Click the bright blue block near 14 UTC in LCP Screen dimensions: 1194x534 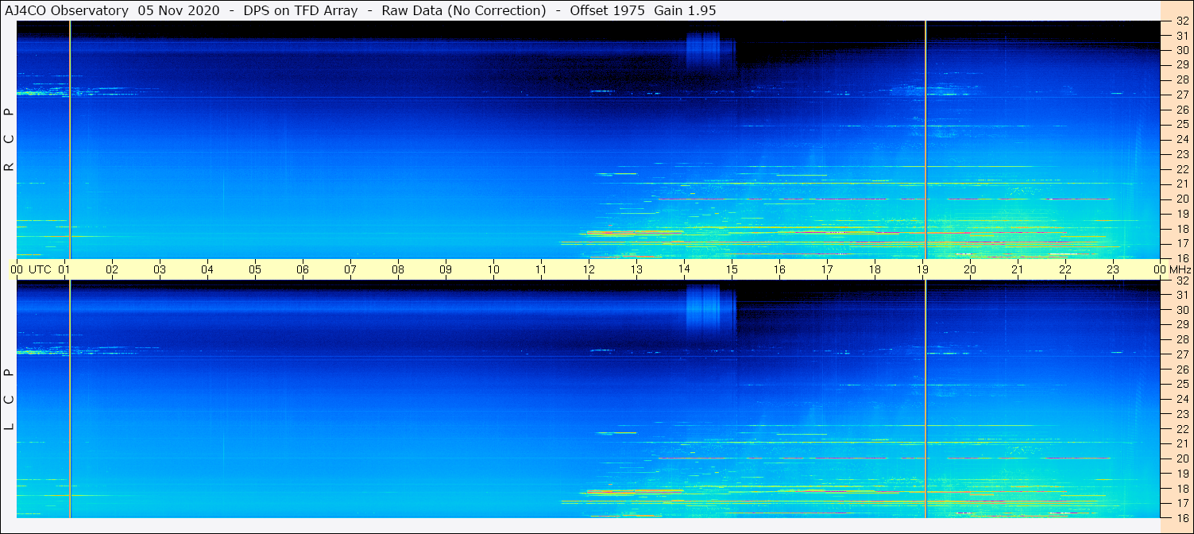click(704, 309)
